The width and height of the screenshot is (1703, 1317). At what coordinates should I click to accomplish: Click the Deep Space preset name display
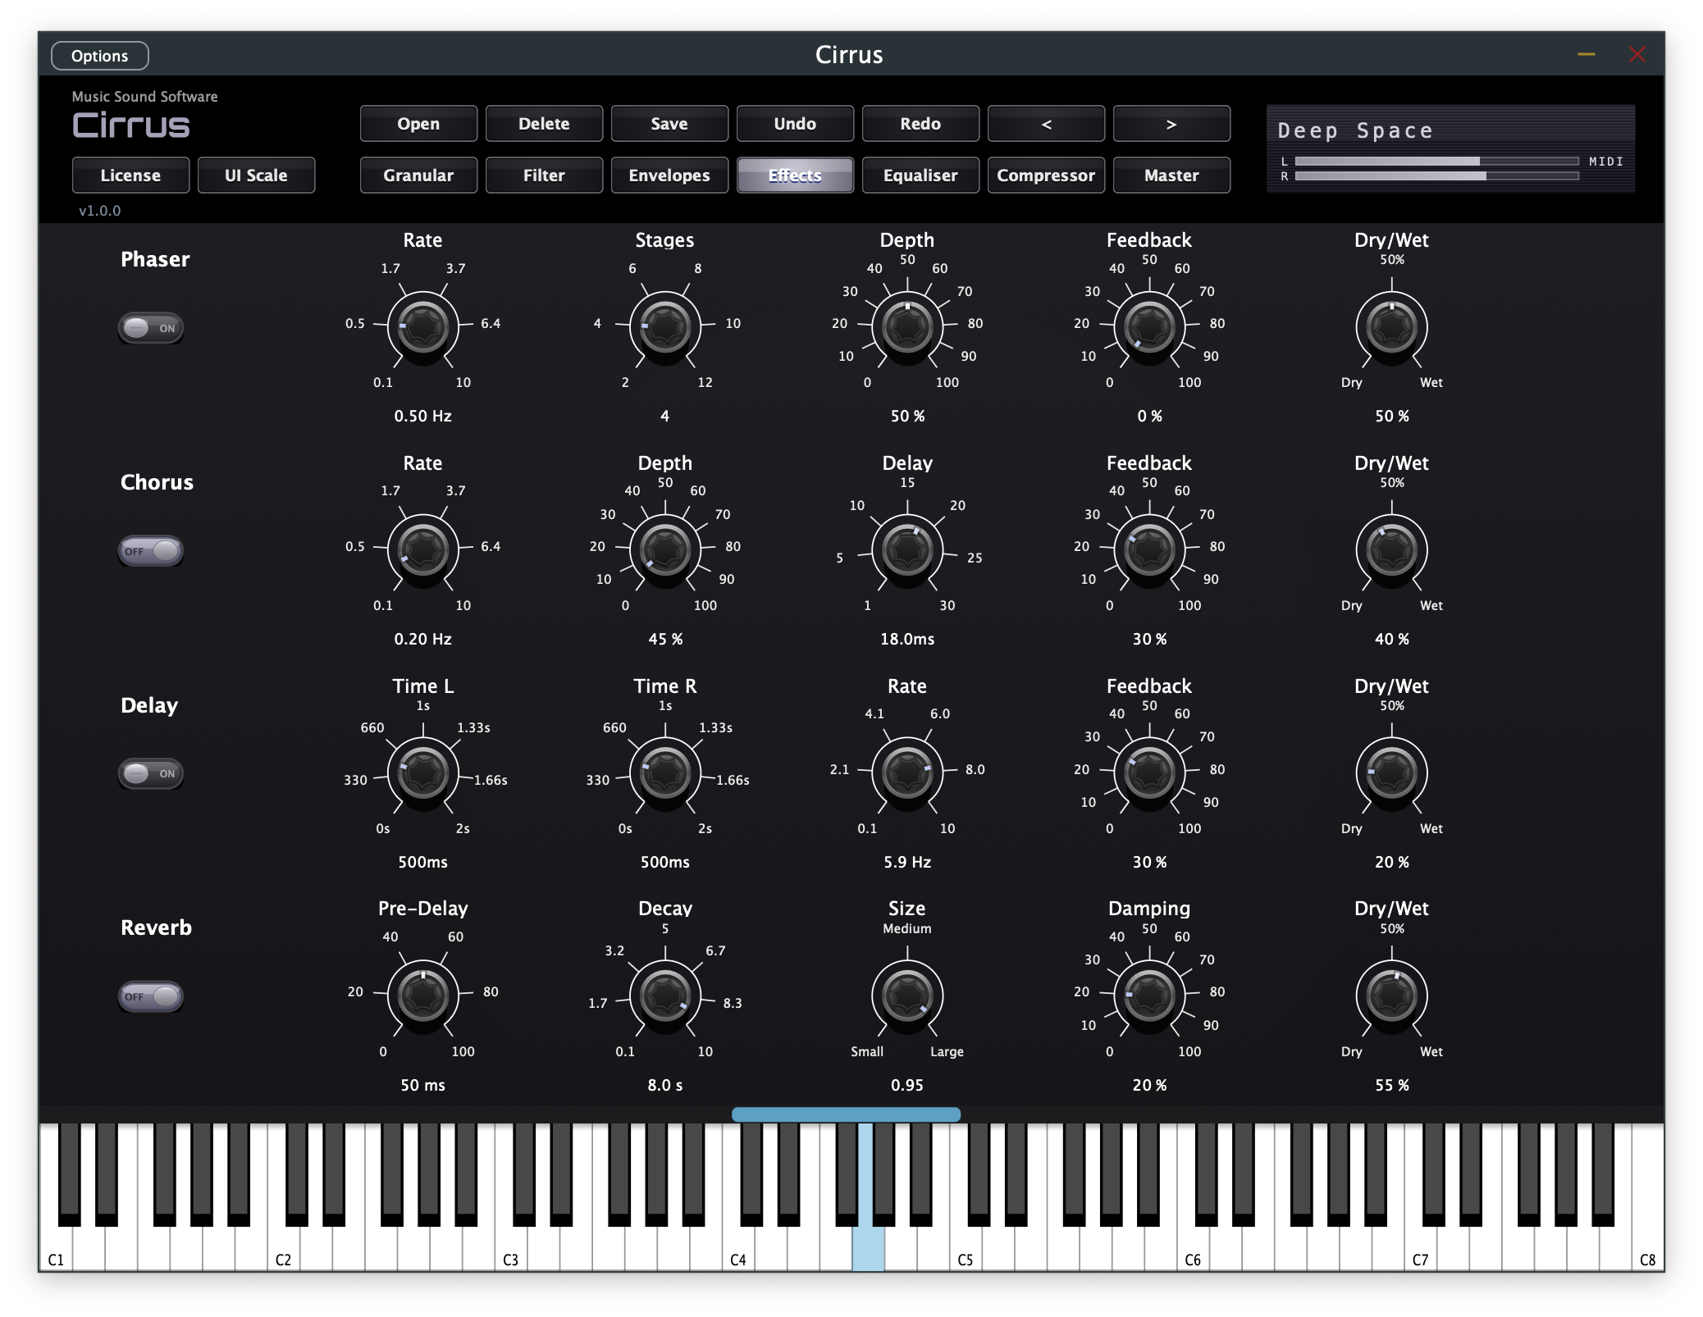pos(1355,130)
